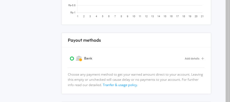Screen dimensions: 230x102
Task: Click day 5 on the chart axis
Action: click(x=103, y=16)
